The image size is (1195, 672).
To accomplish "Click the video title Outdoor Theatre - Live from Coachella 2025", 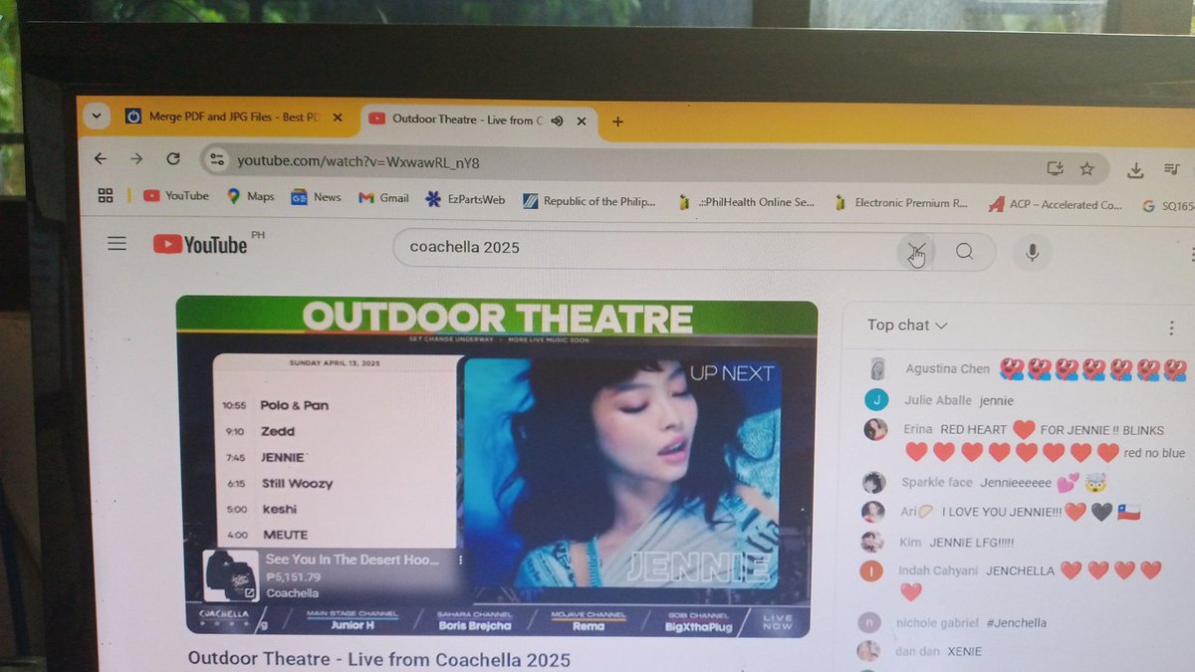I will [378, 659].
